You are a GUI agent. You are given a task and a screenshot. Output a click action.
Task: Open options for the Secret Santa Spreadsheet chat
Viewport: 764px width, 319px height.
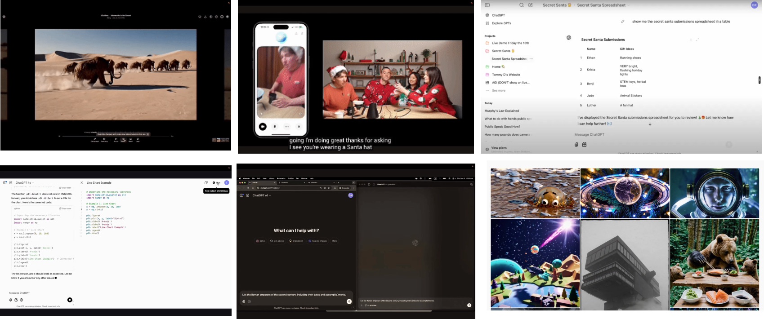pyautogui.click(x=531, y=59)
